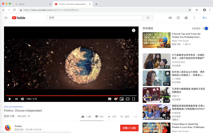This screenshot has height=133, width=213.
Task: Click the address bar URL
Action: tap(51, 10)
